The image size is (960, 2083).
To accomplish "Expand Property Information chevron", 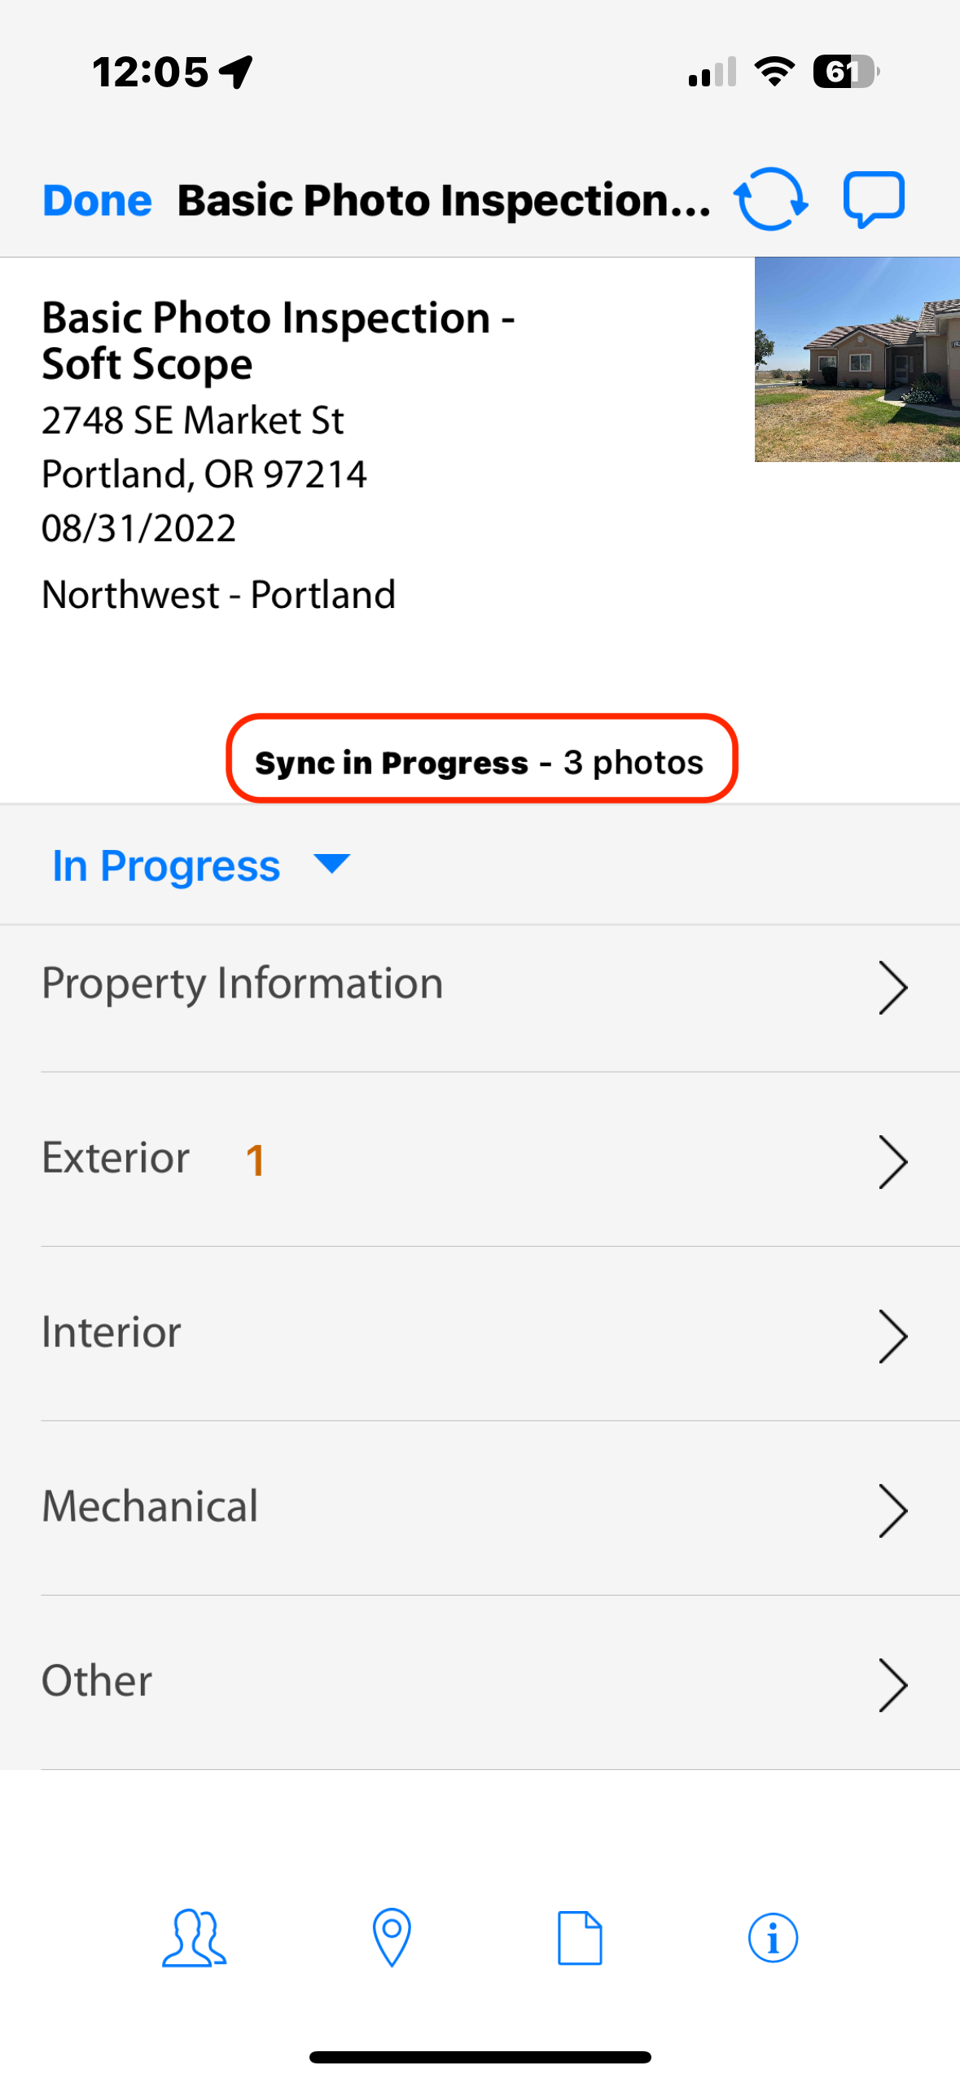I will click(892, 987).
